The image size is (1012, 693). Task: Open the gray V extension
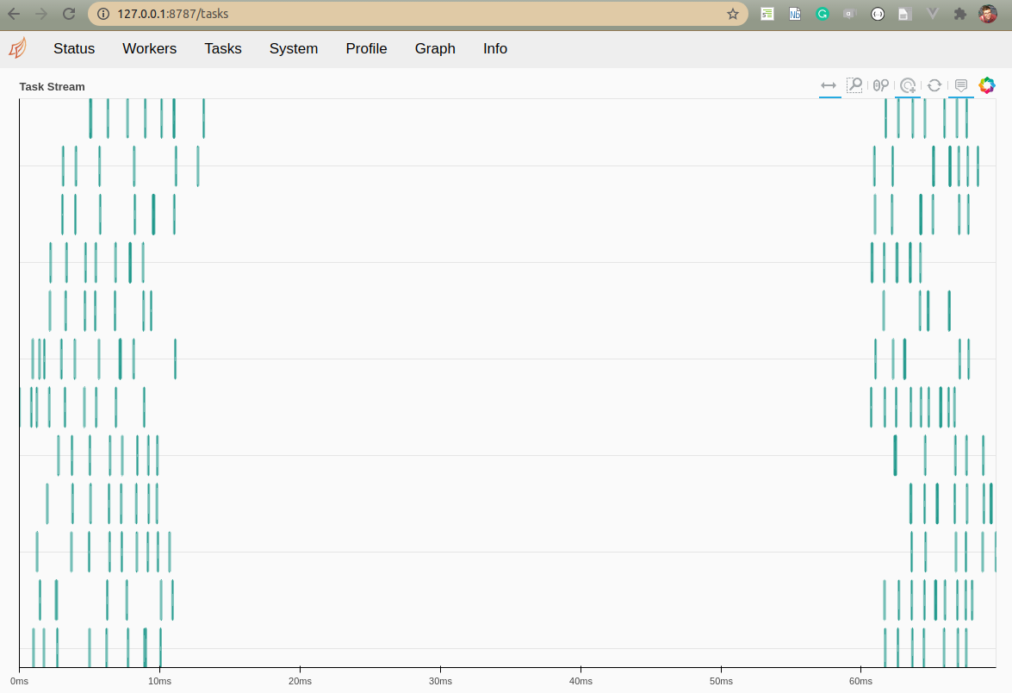coord(933,14)
